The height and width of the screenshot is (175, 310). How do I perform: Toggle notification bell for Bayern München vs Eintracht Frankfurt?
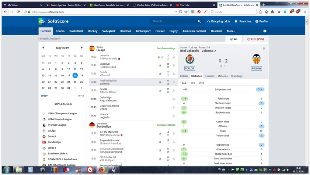click(x=174, y=142)
